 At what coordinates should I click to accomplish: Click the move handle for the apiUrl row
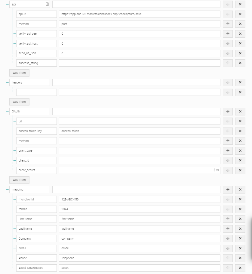click(228, 14)
